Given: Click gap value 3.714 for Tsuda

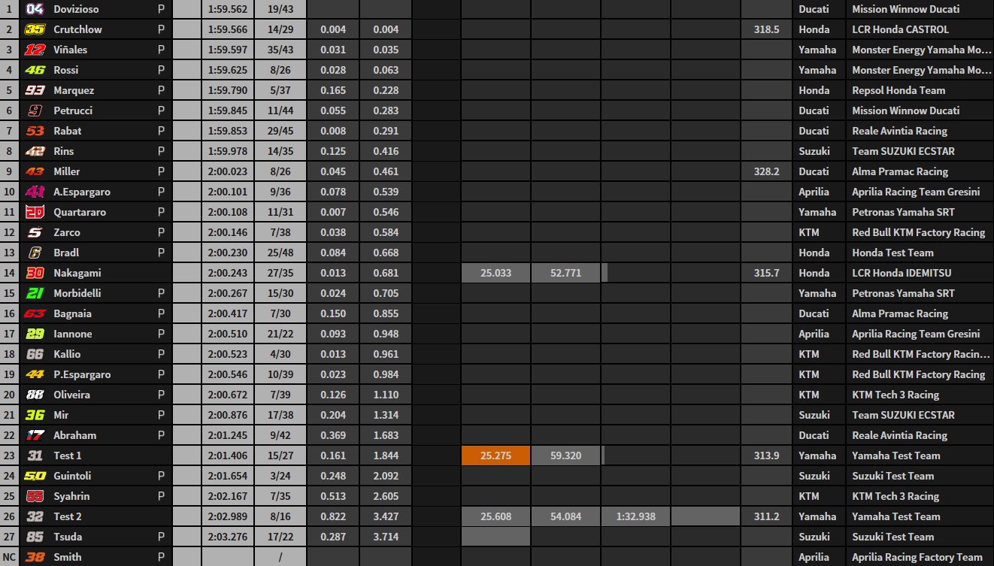Looking at the screenshot, I should (385, 537).
